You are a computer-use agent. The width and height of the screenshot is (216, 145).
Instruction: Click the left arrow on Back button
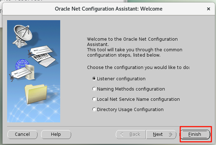123,134
